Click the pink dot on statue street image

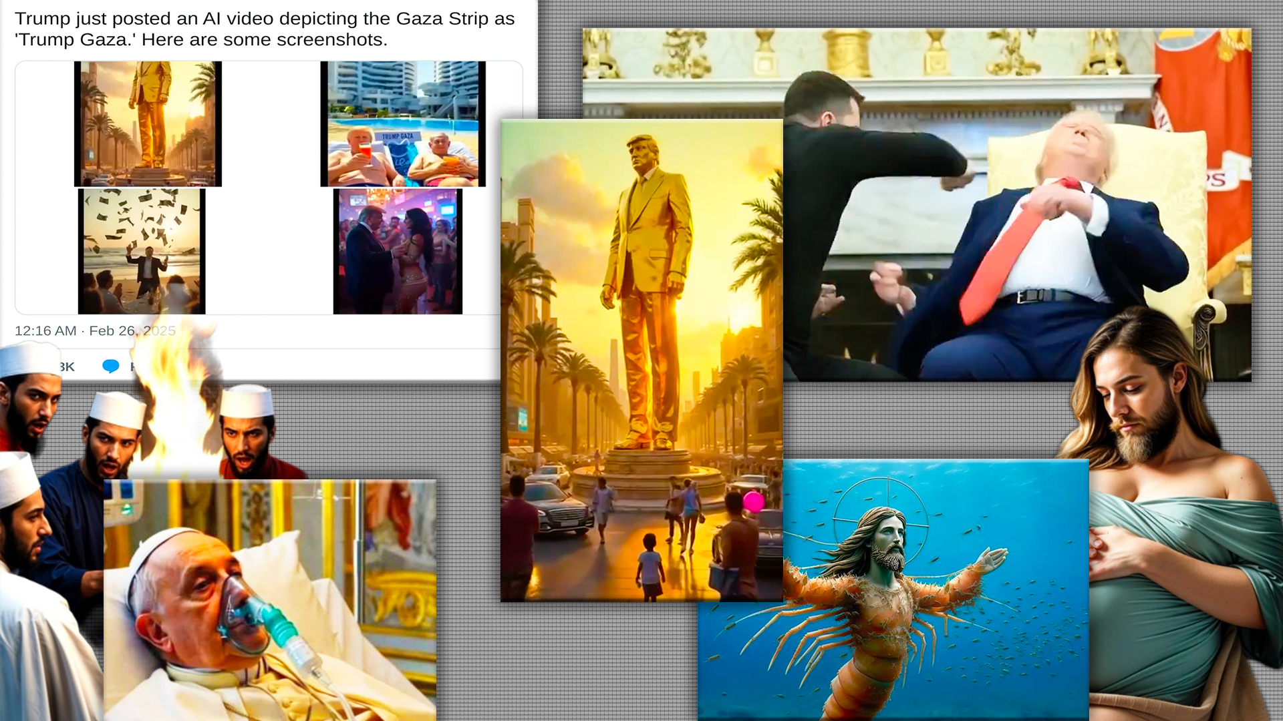pyautogui.click(x=753, y=501)
